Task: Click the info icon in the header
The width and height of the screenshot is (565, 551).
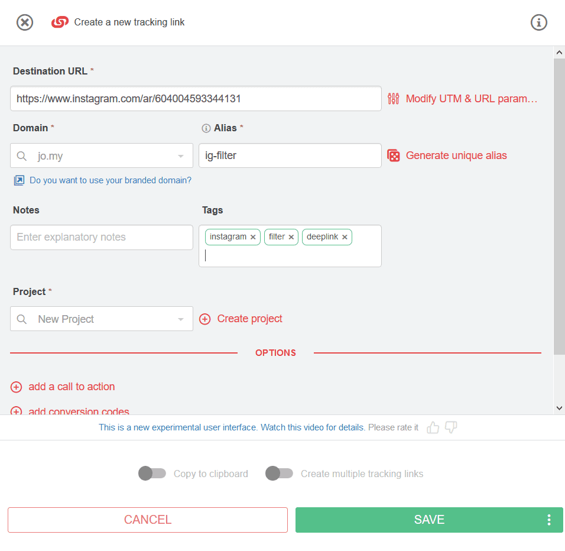Action: click(538, 22)
